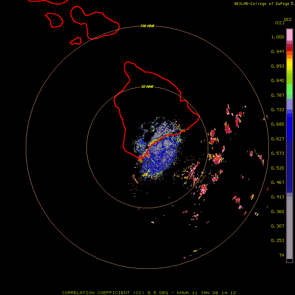Click the 0.627 color scale value

278,139
